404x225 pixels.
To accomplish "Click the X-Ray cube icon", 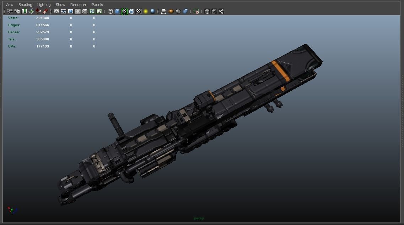I will click(x=207, y=11).
